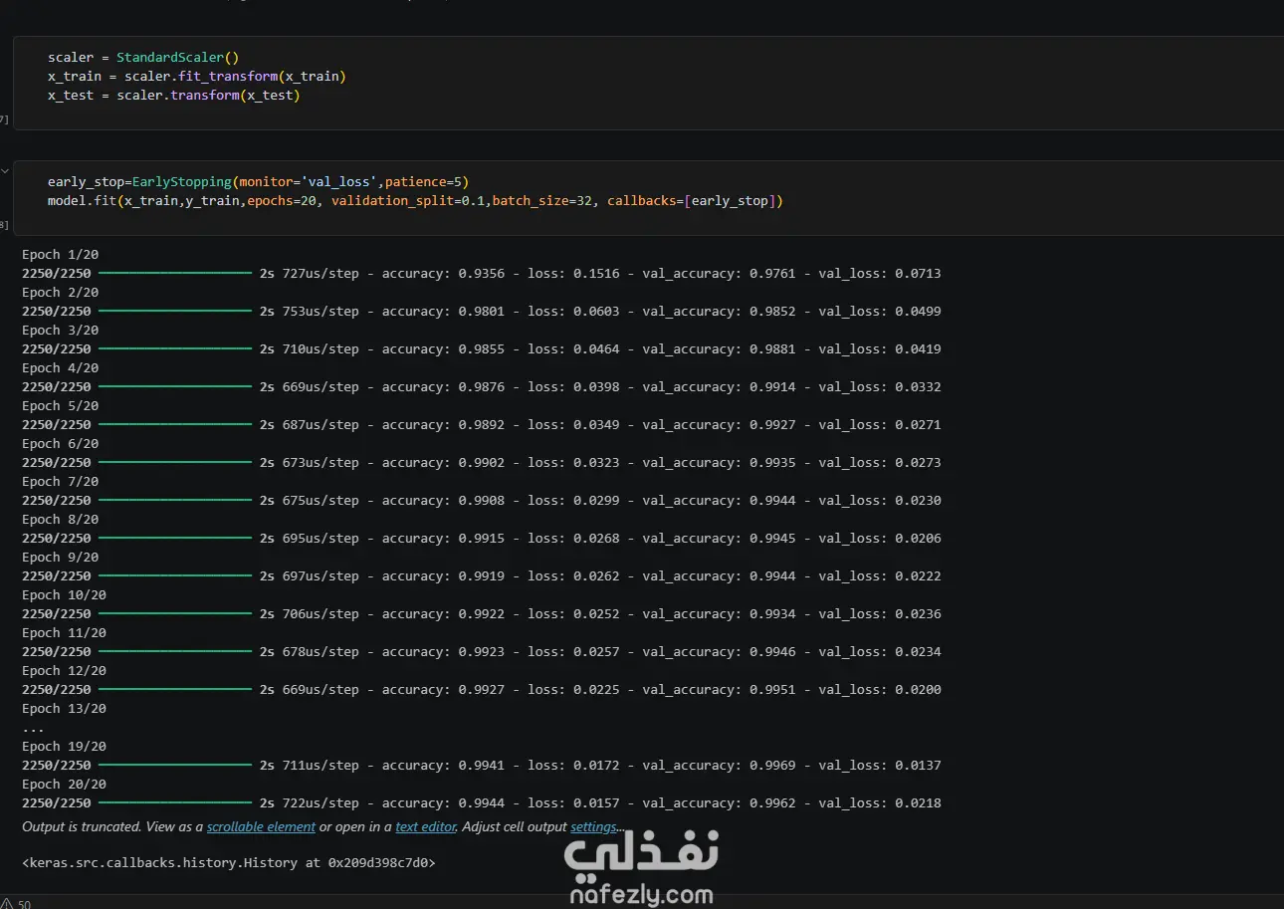Click the loss: 0.0262 value
This screenshot has width=1284, height=909.
[573, 576]
